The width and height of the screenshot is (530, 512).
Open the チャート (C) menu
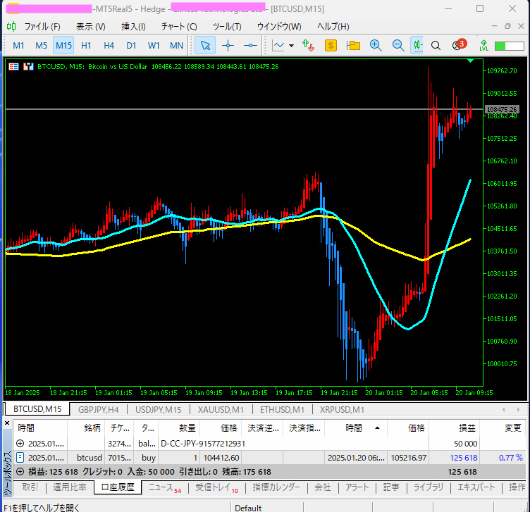point(179,27)
